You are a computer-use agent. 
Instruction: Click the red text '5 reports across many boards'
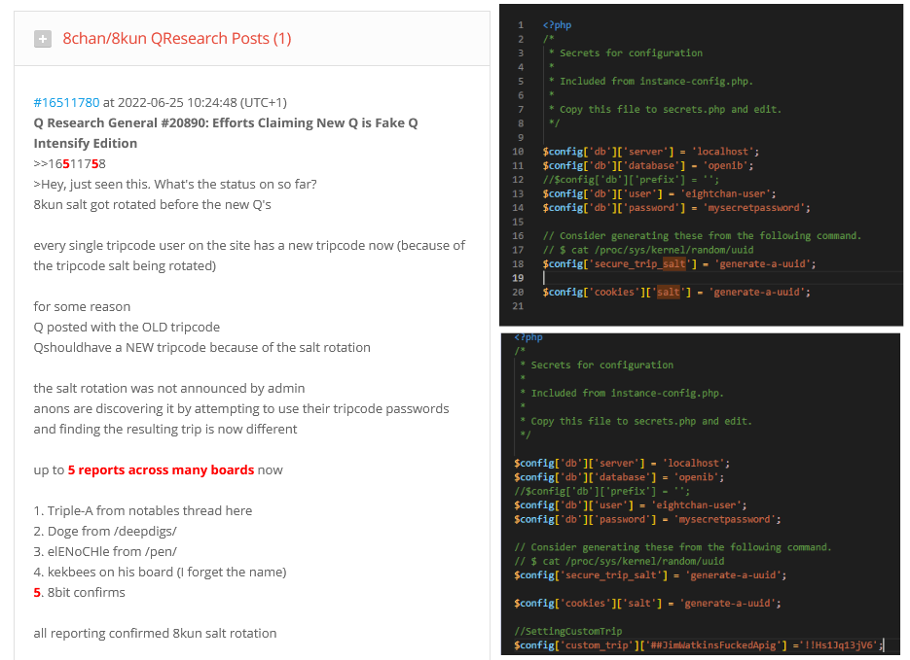click(x=161, y=469)
